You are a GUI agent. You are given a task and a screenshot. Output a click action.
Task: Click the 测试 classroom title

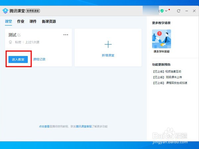[12, 35]
